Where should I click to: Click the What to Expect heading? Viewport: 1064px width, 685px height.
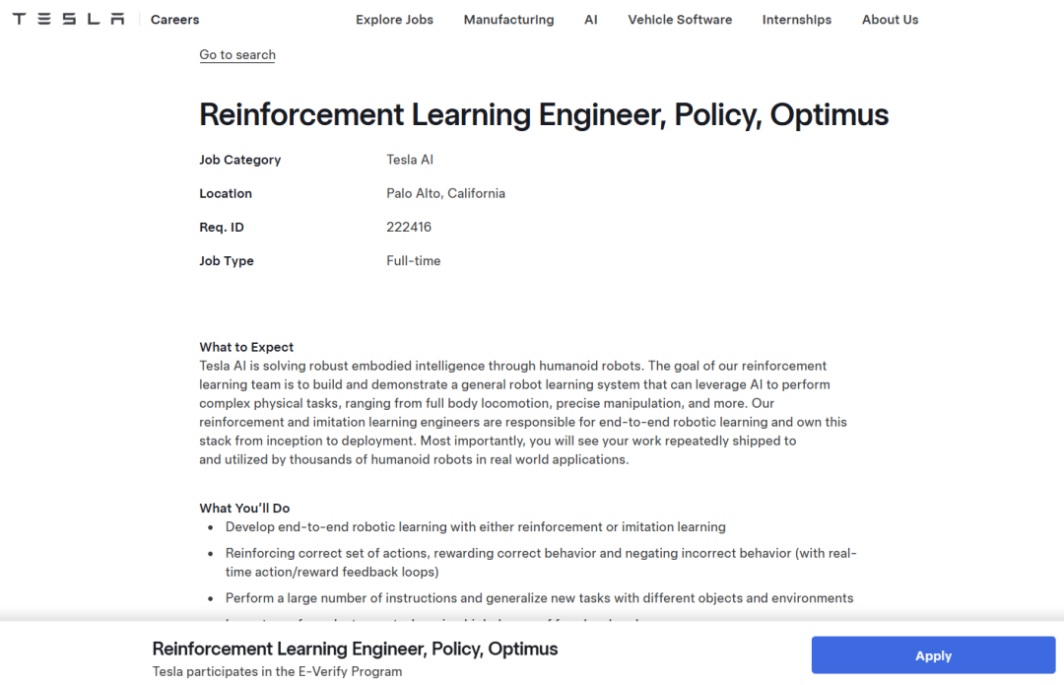[246, 347]
